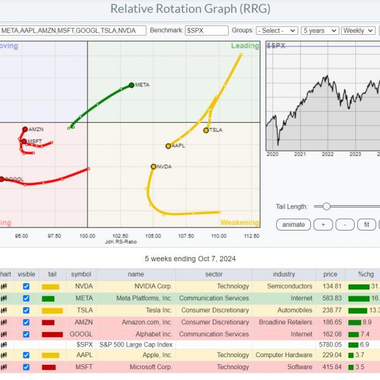The height and width of the screenshot is (380, 380).
Task: Sort table by name column
Action: click(136, 274)
